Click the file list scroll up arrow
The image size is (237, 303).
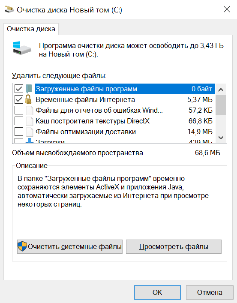[221, 90]
